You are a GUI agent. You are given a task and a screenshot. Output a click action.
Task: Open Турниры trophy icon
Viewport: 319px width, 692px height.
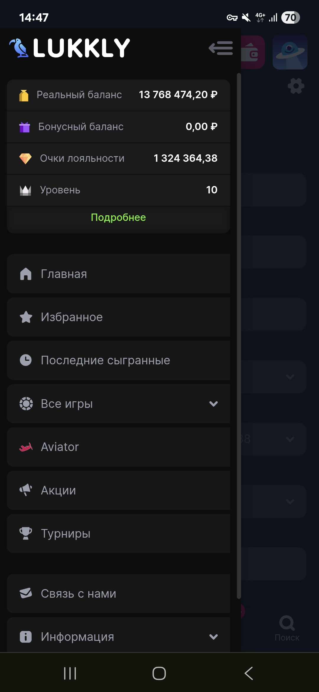point(26,533)
